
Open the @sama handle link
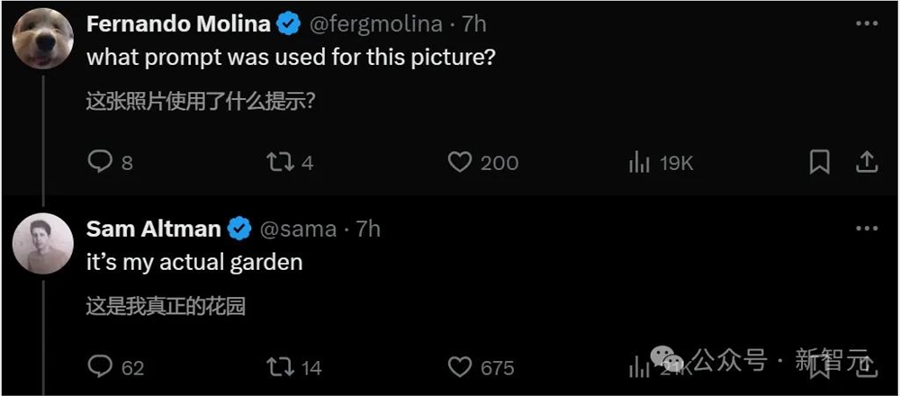(x=298, y=229)
